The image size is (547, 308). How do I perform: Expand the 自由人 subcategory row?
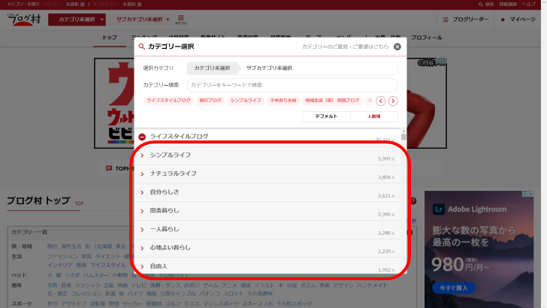(267, 266)
